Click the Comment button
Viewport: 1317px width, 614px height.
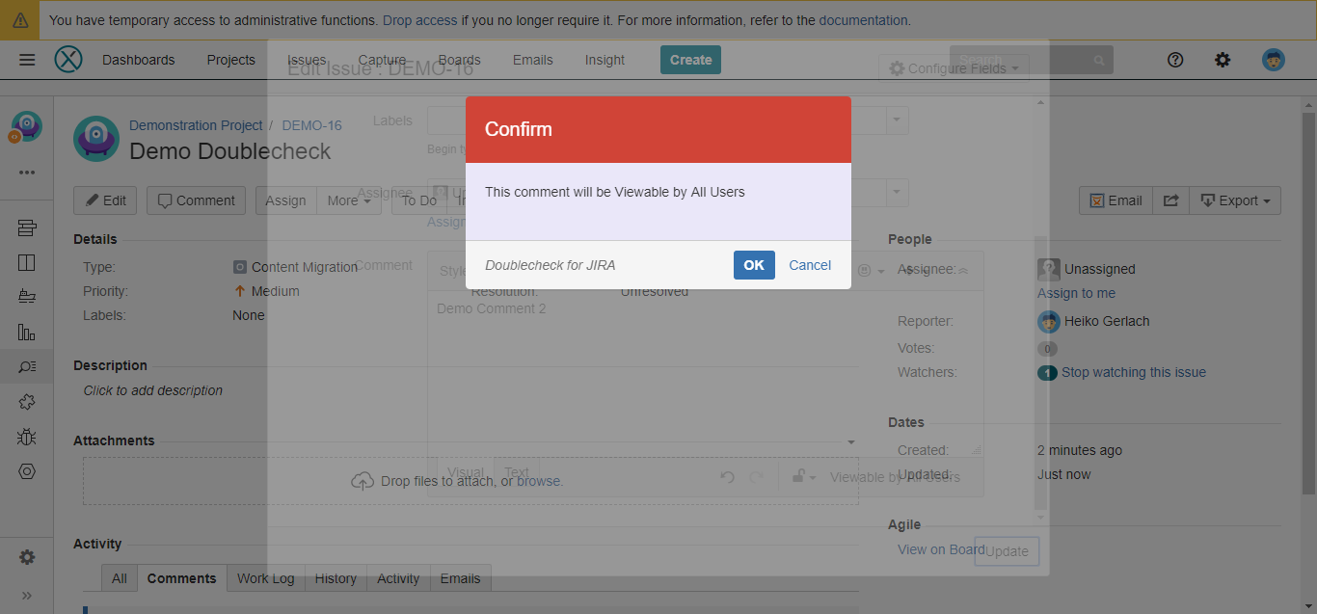pos(196,200)
